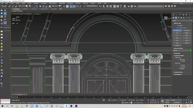Select the Helpers category icon
The image size is (193, 108).
pyautogui.click(x=184, y=18)
